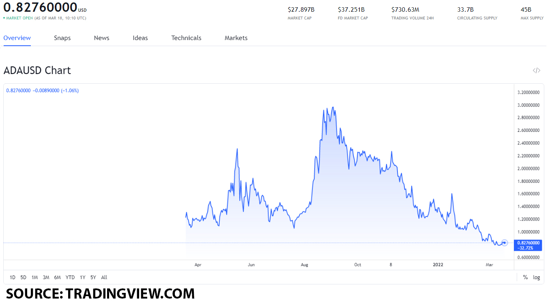Click the 2022 label on time axis
The width and height of the screenshot is (552, 303).
(x=438, y=265)
